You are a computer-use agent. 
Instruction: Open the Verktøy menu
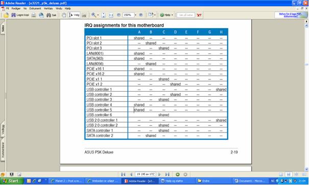[x=49, y=9]
